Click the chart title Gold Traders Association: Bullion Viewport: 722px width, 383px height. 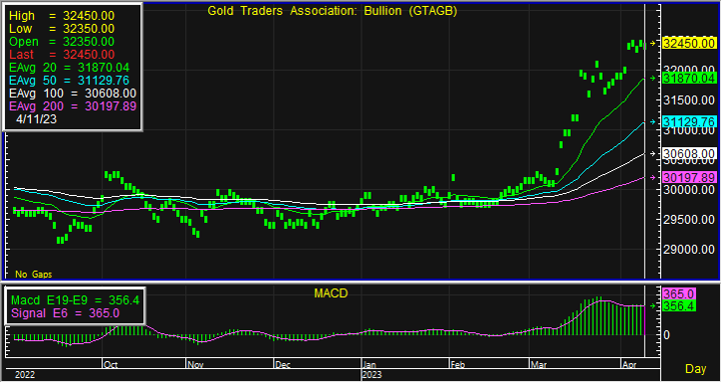coord(332,12)
